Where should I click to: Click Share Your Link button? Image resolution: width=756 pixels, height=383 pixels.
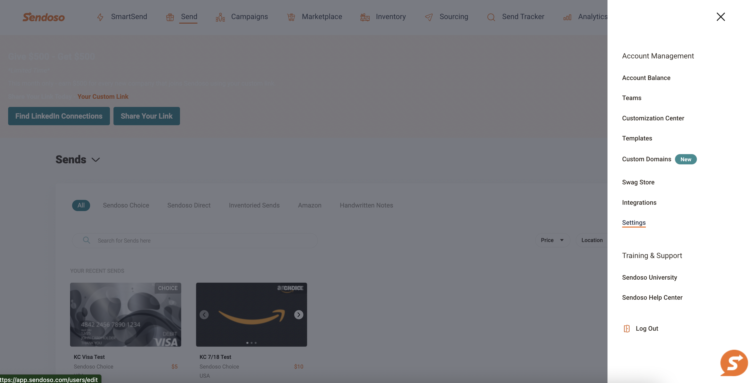(x=146, y=116)
